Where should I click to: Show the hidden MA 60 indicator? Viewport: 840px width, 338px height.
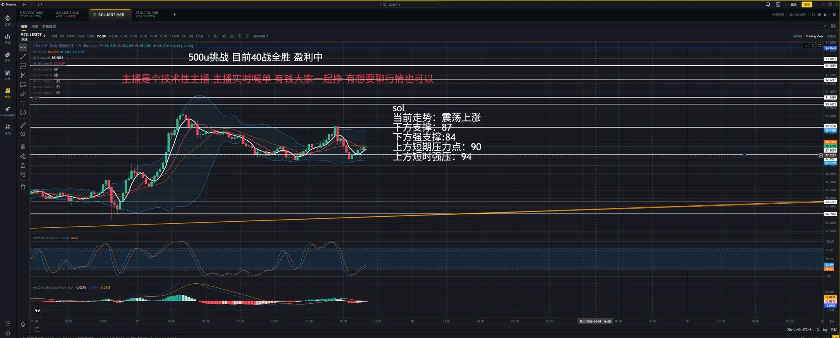(56, 75)
